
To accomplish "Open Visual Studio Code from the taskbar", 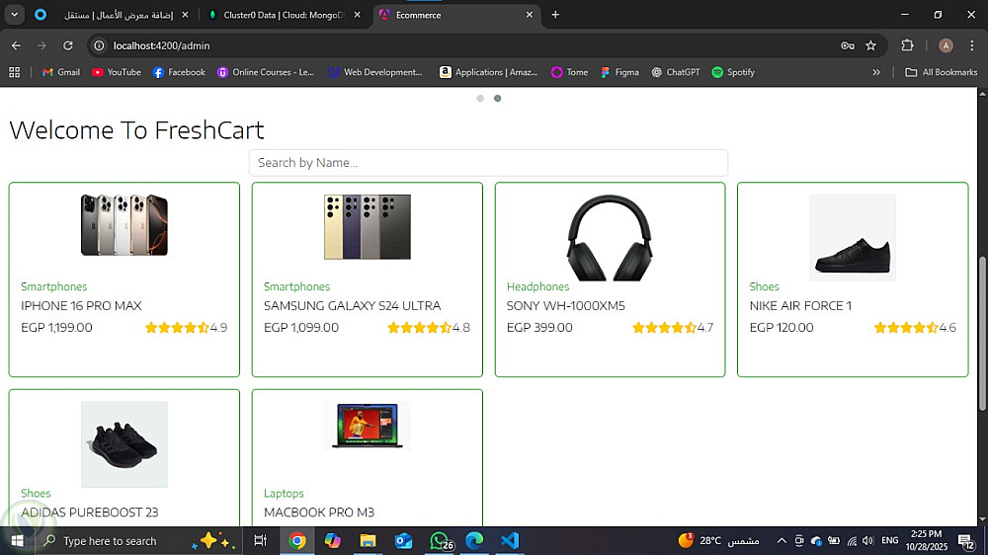I will (x=510, y=540).
